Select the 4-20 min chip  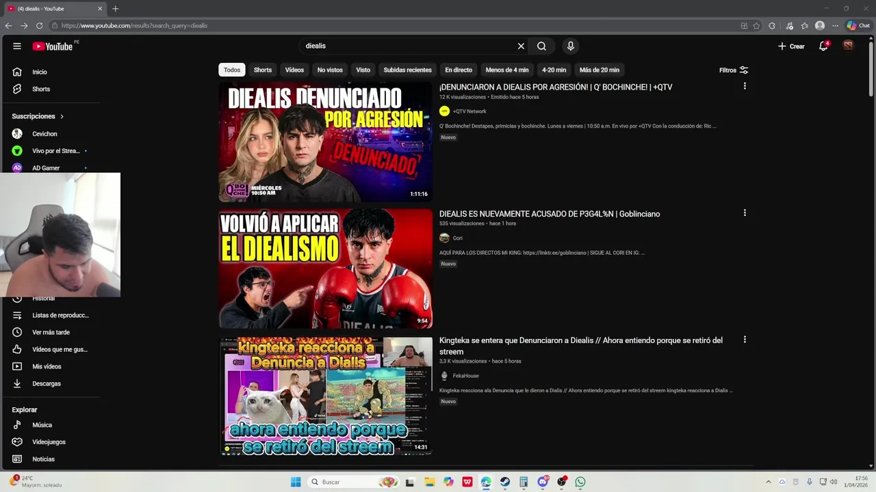tap(554, 70)
